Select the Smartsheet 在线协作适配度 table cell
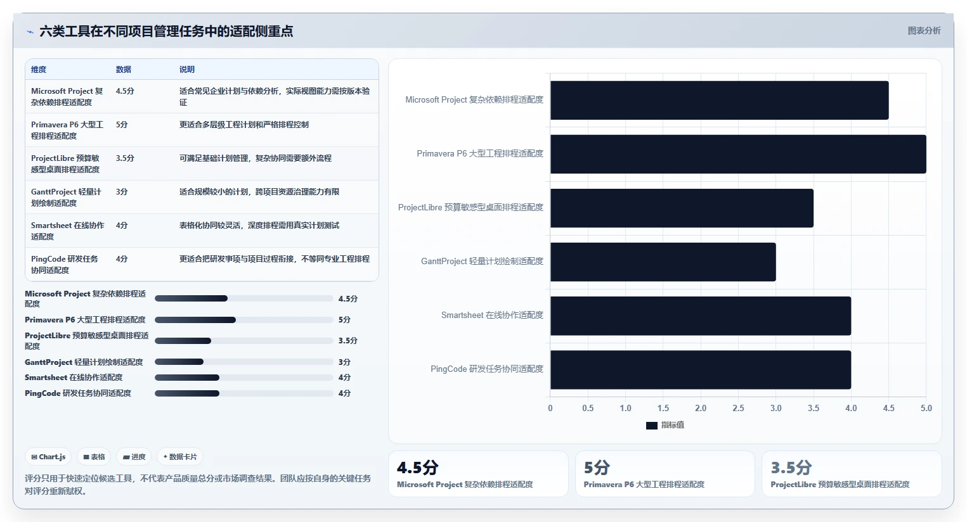This screenshot has height=522, width=967. tap(68, 231)
